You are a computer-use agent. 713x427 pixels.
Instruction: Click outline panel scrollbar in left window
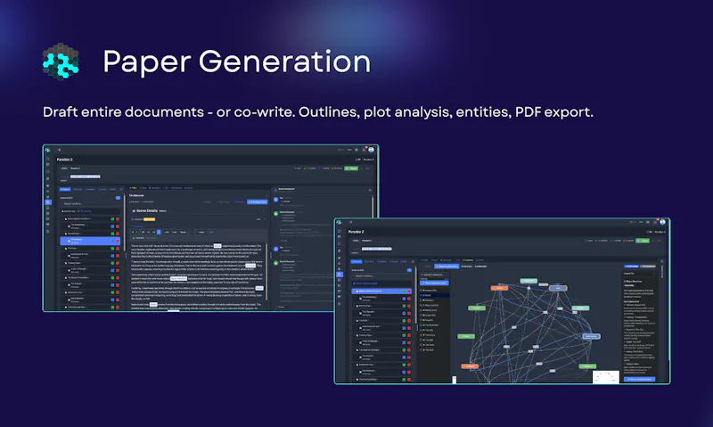coord(125,223)
